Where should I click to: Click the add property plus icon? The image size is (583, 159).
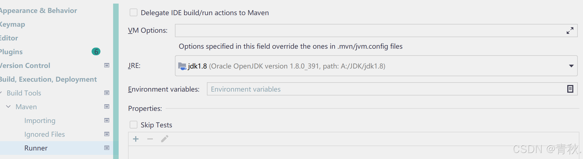click(136, 139)
